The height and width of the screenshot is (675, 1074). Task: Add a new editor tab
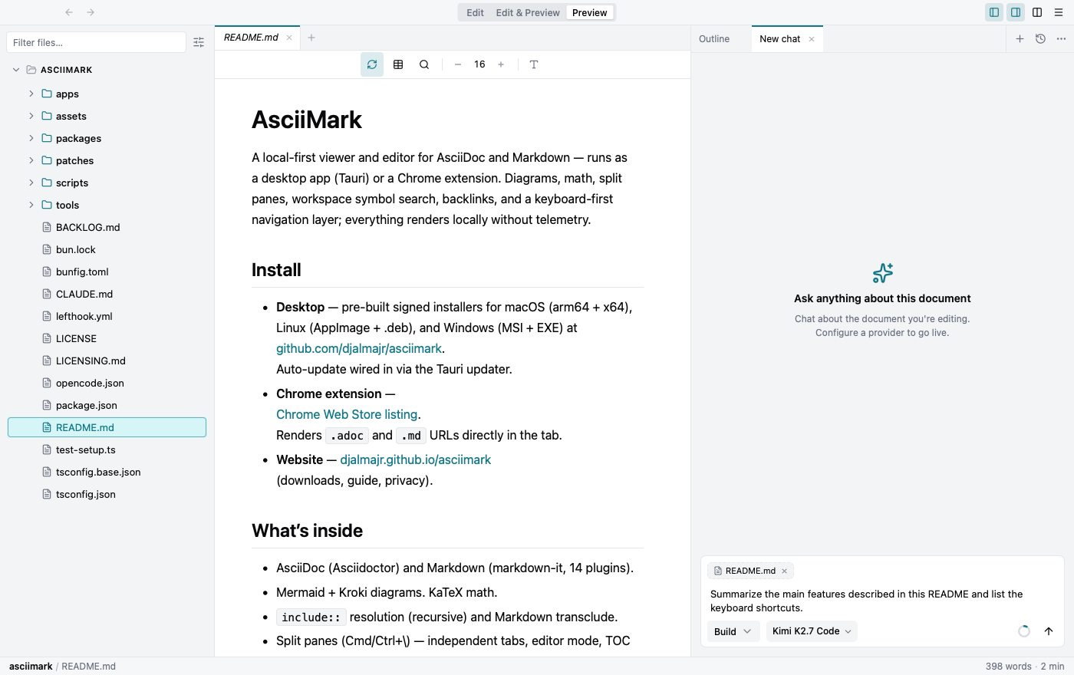click(311, 38)
